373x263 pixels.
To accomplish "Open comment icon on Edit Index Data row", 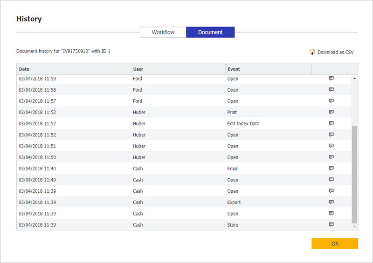I will [331, 123].
